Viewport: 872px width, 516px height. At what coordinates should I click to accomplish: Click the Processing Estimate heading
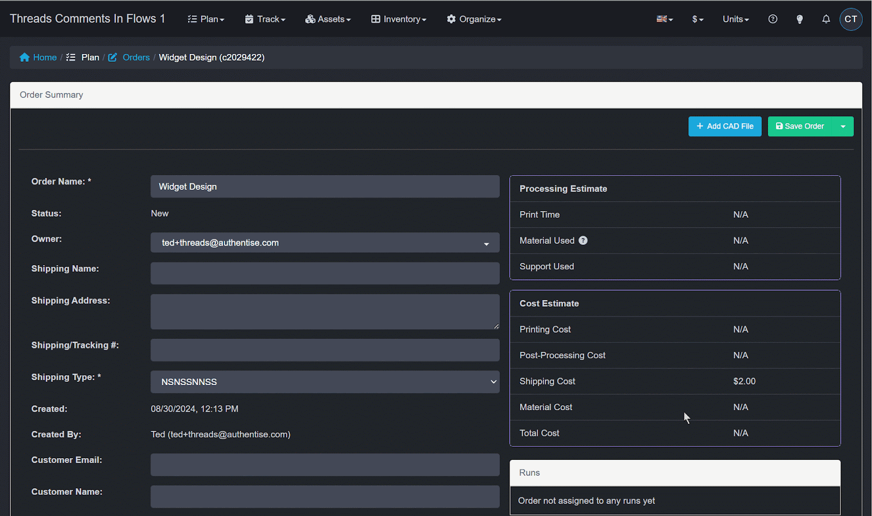(563, 189)
